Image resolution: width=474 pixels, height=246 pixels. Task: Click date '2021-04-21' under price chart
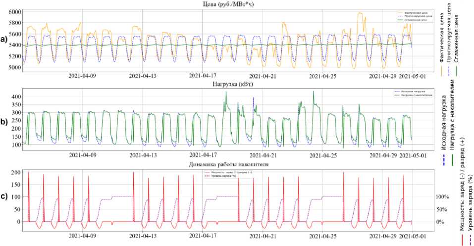coord(263,76)
